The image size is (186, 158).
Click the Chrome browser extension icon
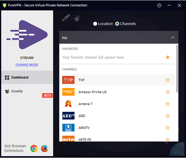(x=34, y=148)
